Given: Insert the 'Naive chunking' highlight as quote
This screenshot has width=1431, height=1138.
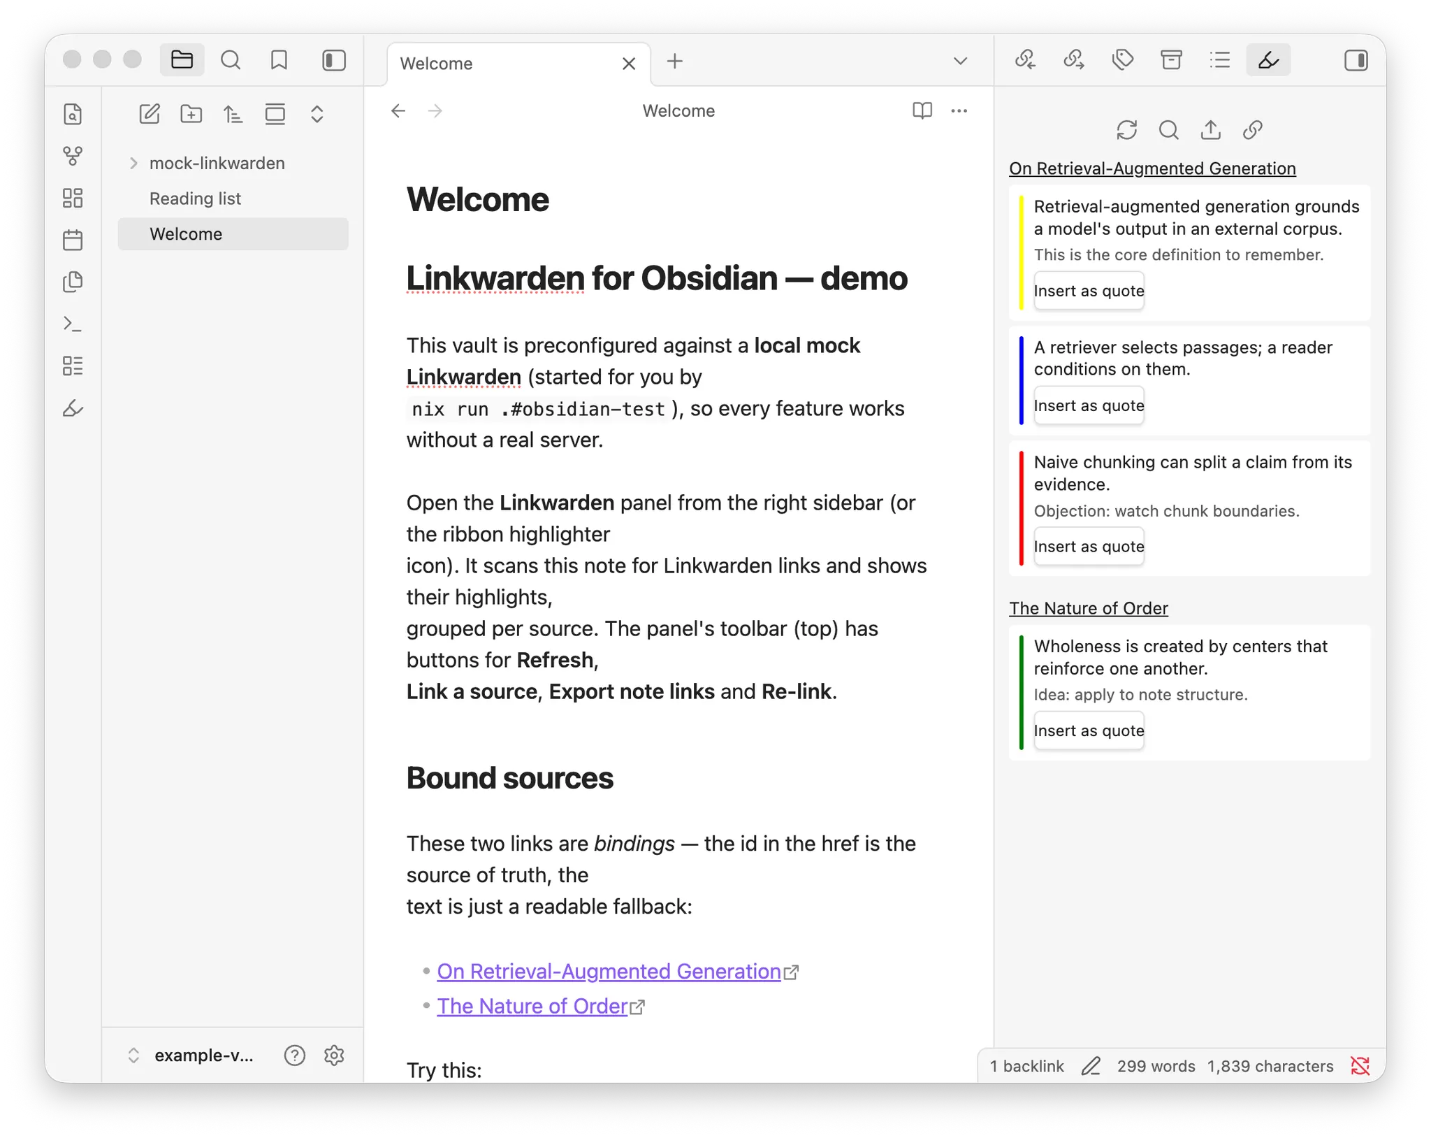Looking at the screenshot, I should tap(1089, 547).
